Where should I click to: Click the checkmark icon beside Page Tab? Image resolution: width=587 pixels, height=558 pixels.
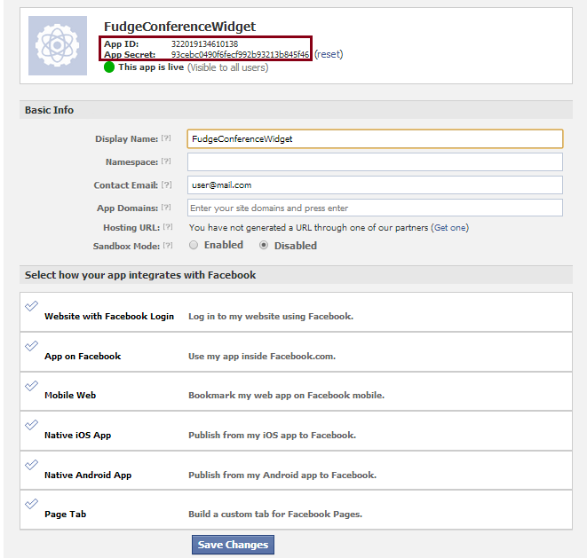[31, 504]
